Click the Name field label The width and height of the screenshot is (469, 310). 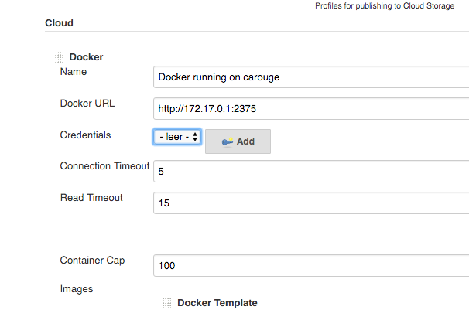click(74, 72)
